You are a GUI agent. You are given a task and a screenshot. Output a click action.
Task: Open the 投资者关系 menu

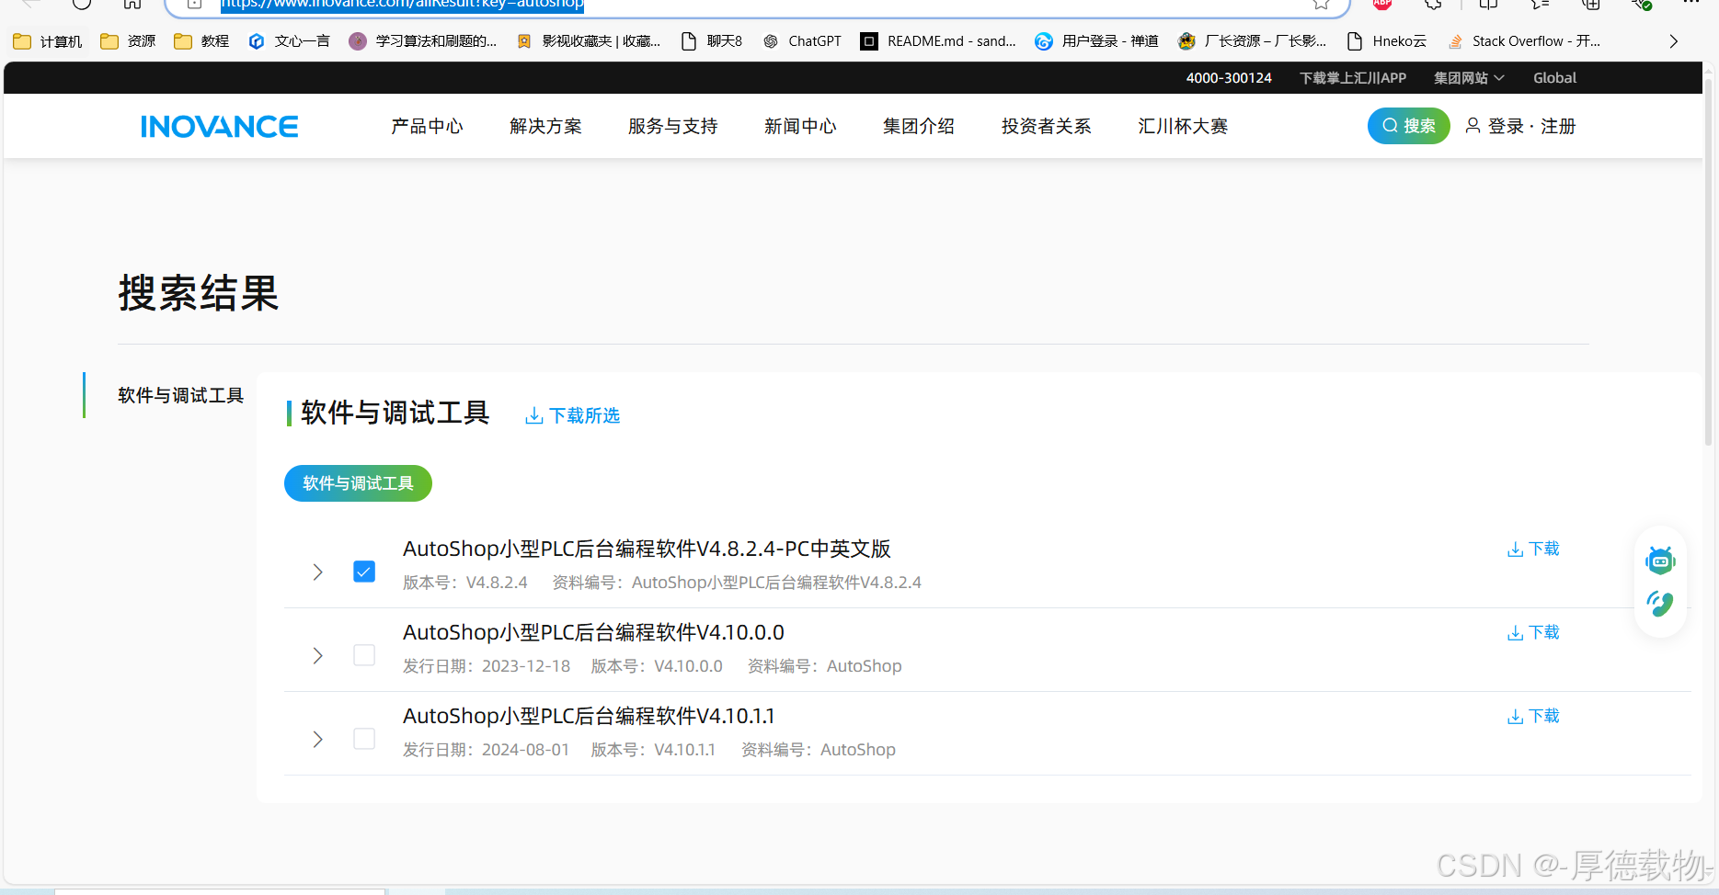click(x=1047, y=126)
